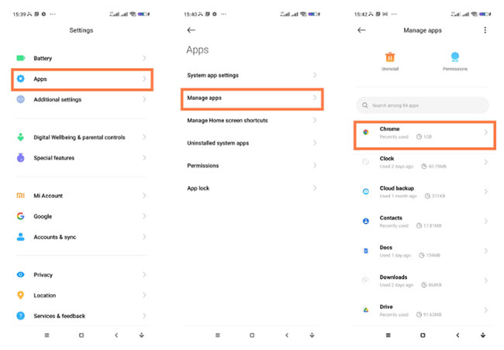Tap the Privacy label text

[x=43, y=275]
